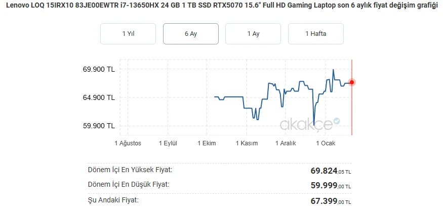Click the 1 Aralık date label
This screenshot has height=211, width=443.
pyautogui.click(x=286, y=143)
